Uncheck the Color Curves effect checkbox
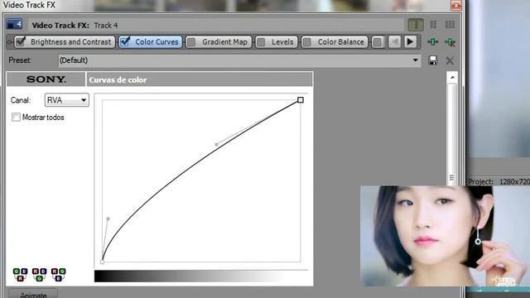Viewport: 530px width, 298px height. point(125,41)
